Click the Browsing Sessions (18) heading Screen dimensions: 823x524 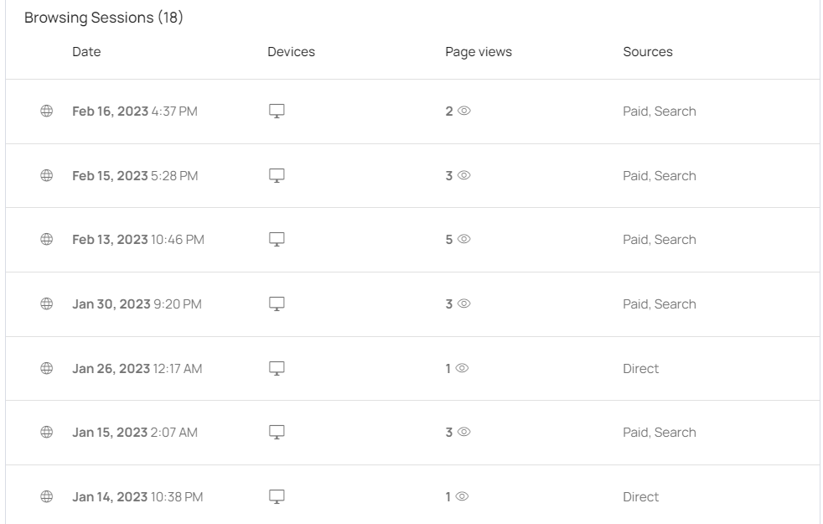coord(103,18)
